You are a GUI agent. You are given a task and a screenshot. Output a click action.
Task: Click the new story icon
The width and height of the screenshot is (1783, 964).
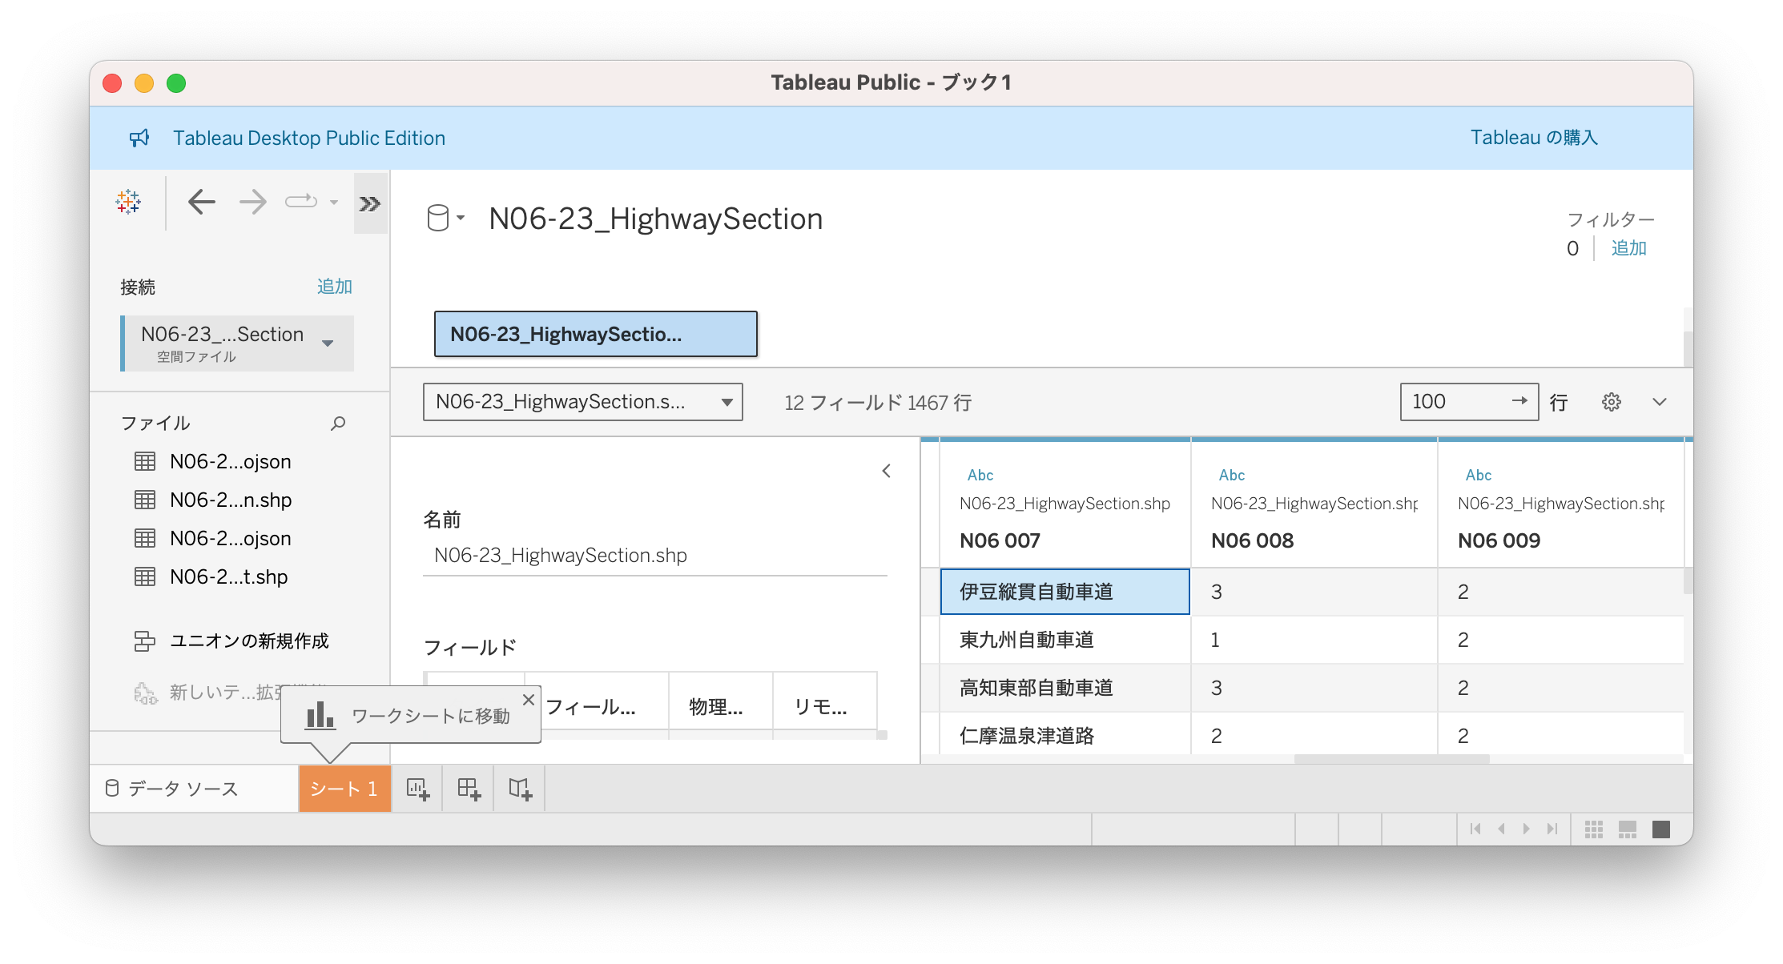point(520,789)
